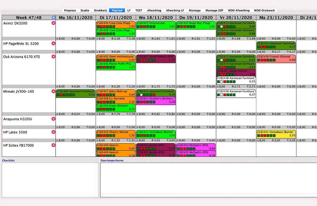Image resolution: width=317 pixels, height=206 pixels.
Task: Select job 2182423 Bugle Boy Flags
Action: (x=196, y=25)
